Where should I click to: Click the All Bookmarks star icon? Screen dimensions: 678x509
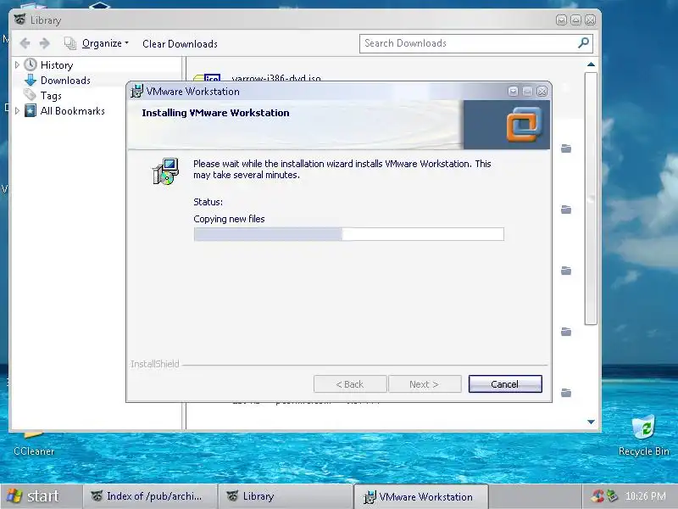click(x=31, y=111)
